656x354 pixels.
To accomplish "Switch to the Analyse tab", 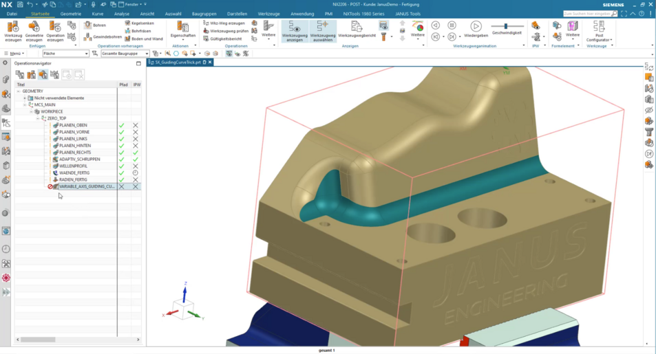I will tap(122, 14).
